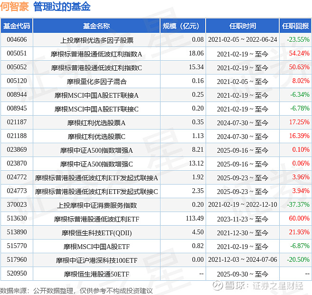Select fund code 513630
The width and height of the screenshot is (312, 295).
click(17, 218)
